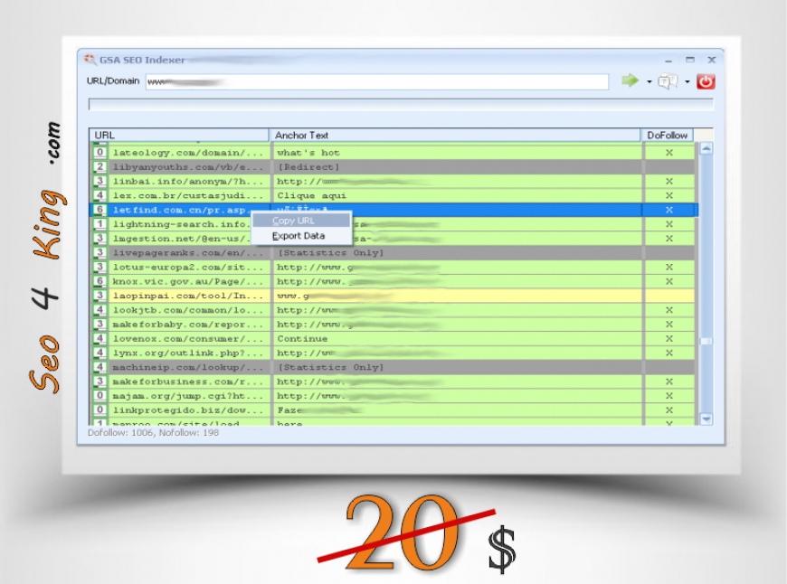Click anchor text "Continue"
The height and width of the screenshot is (584, 787).
[302, 339]
